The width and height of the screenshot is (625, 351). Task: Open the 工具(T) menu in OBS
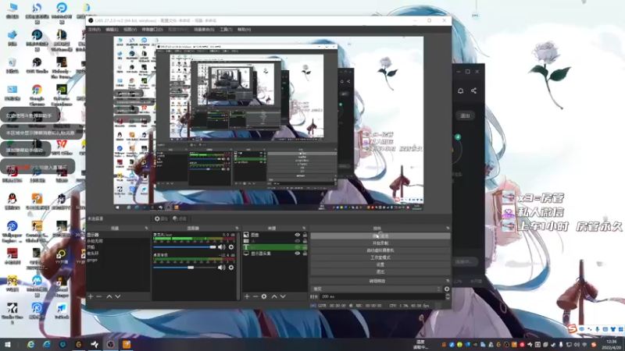point(226,30)
